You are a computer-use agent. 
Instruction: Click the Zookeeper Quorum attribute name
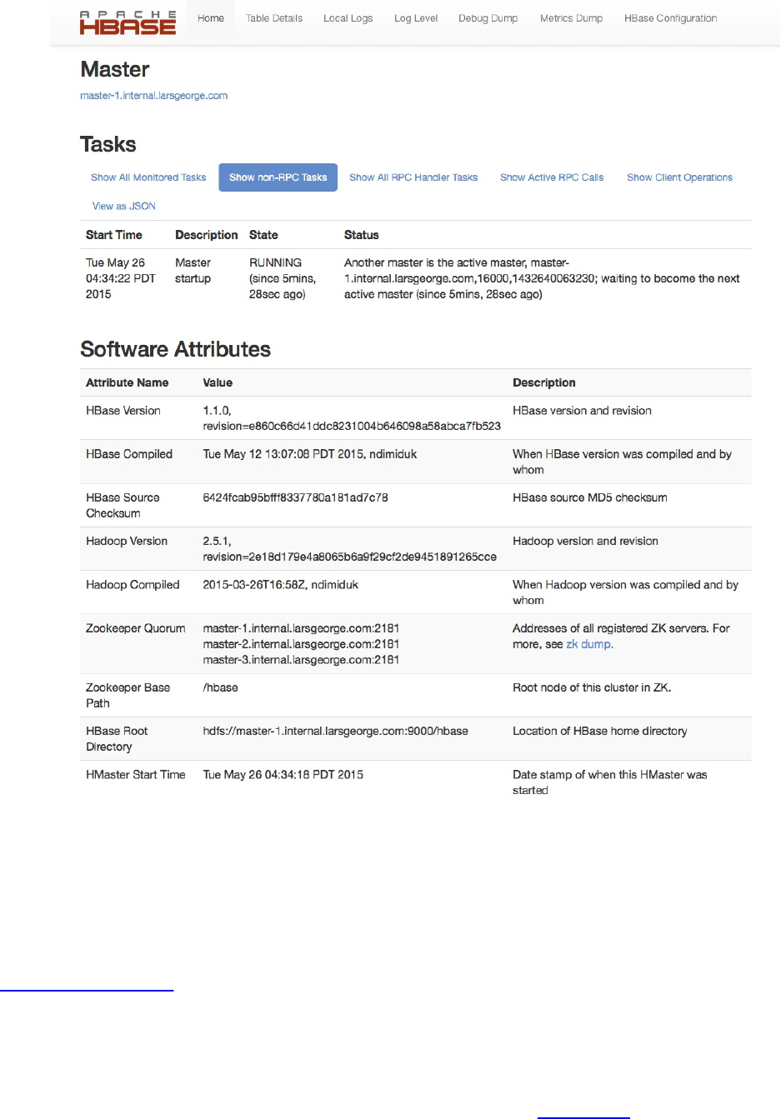coord(136,628)
